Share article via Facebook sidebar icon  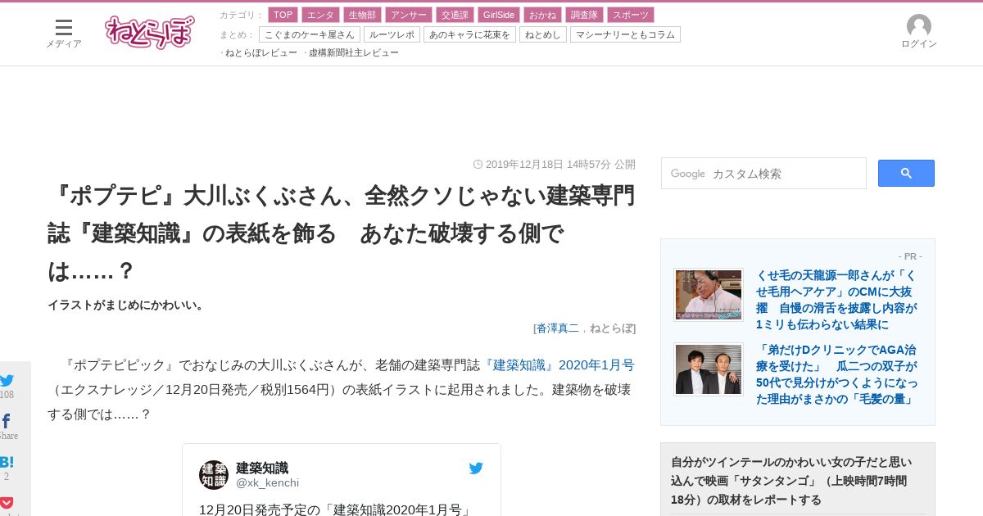(x=6, y=422)
